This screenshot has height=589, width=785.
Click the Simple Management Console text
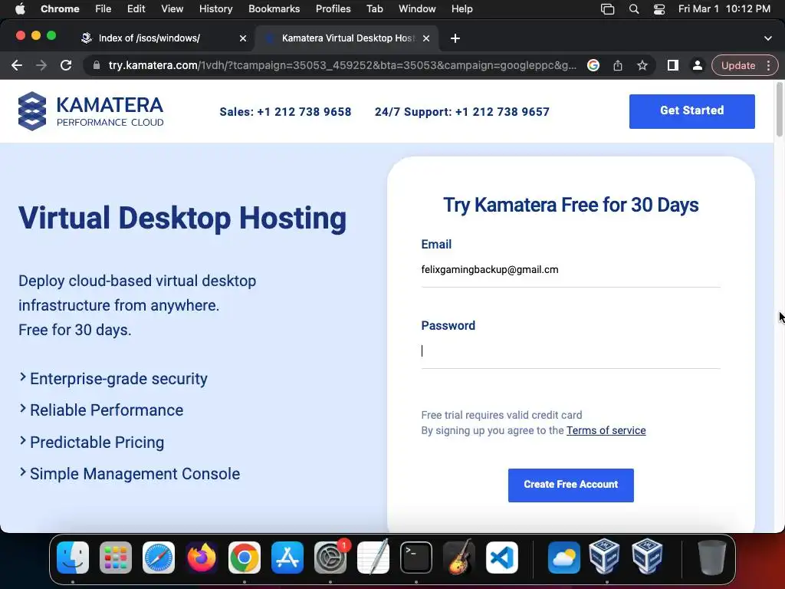(x=135, y=474)
